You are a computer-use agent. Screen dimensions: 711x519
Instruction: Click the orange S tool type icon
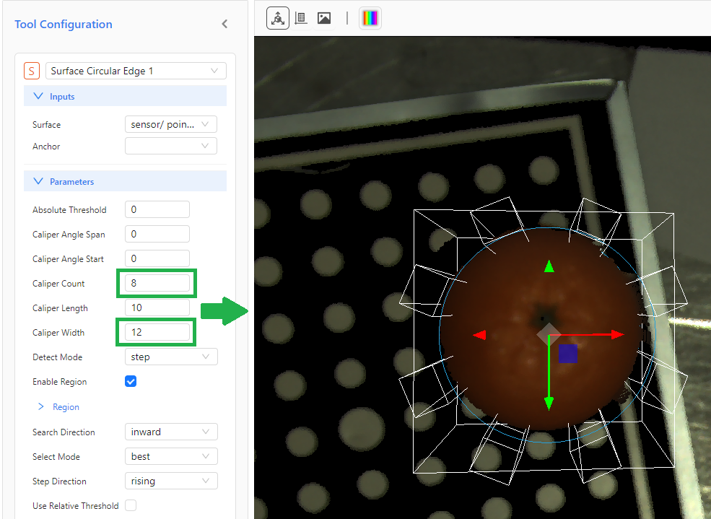click(x=32, y=71)
